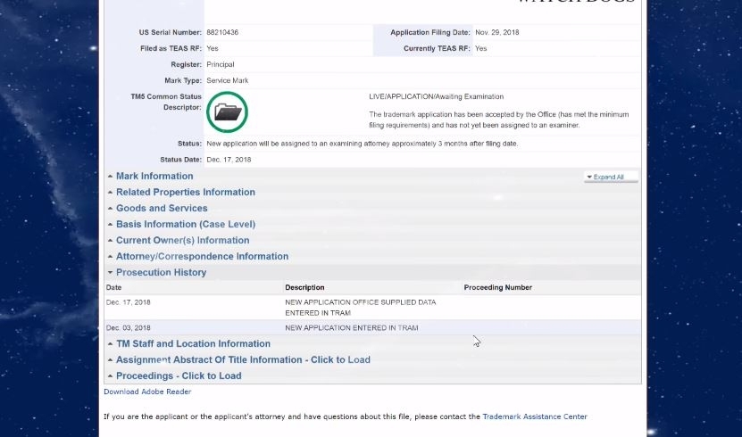This screenshot has width=742, height=437.
Task: Click the green folder status icon
Action: [x=227, y=112]
